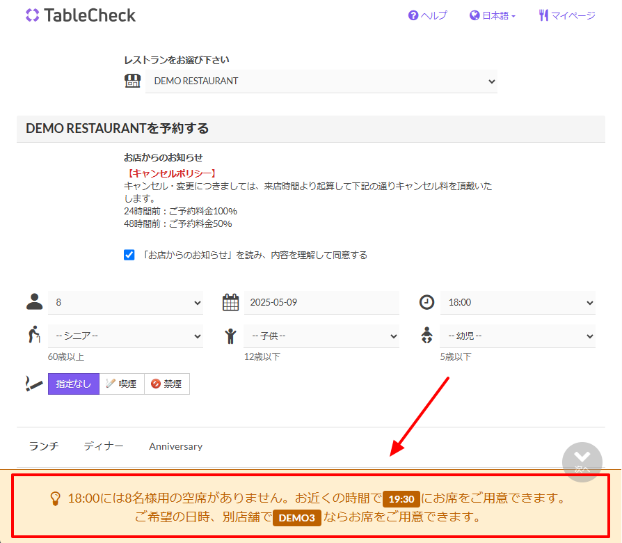Click the baby icon
This screenshot has height=543, width=622.
426,335
